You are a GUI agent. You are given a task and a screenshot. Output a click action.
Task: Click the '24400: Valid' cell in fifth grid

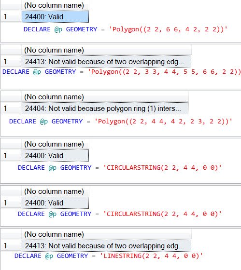(x=55, y=202)
